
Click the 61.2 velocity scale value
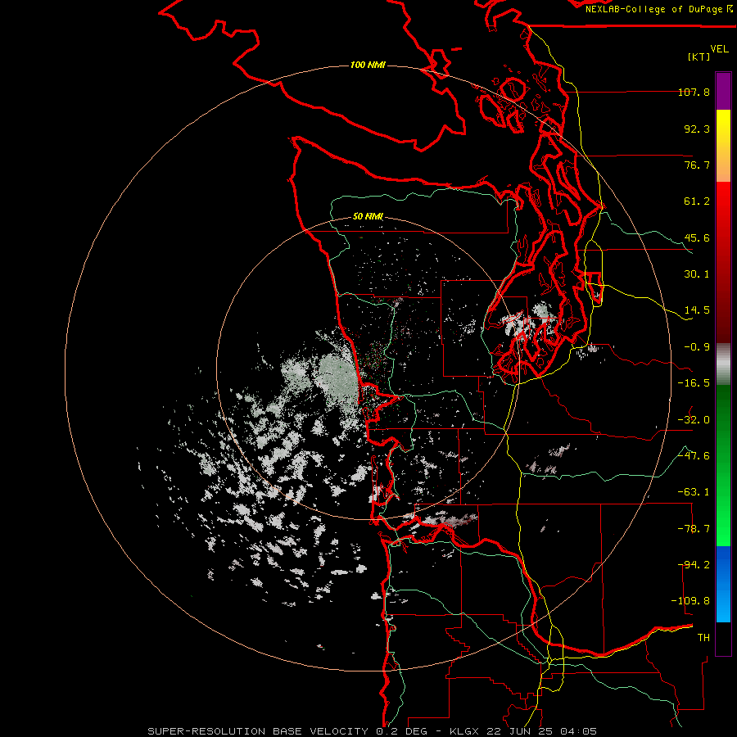[x=697, y=201]
